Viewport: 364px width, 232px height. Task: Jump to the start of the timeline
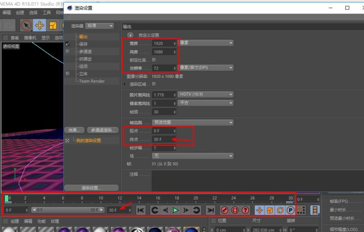[141, 210]
